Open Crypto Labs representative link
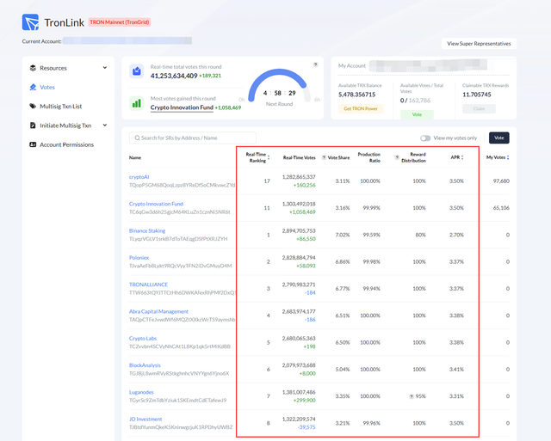Viewport: 551px width, 441px height. 143,338
